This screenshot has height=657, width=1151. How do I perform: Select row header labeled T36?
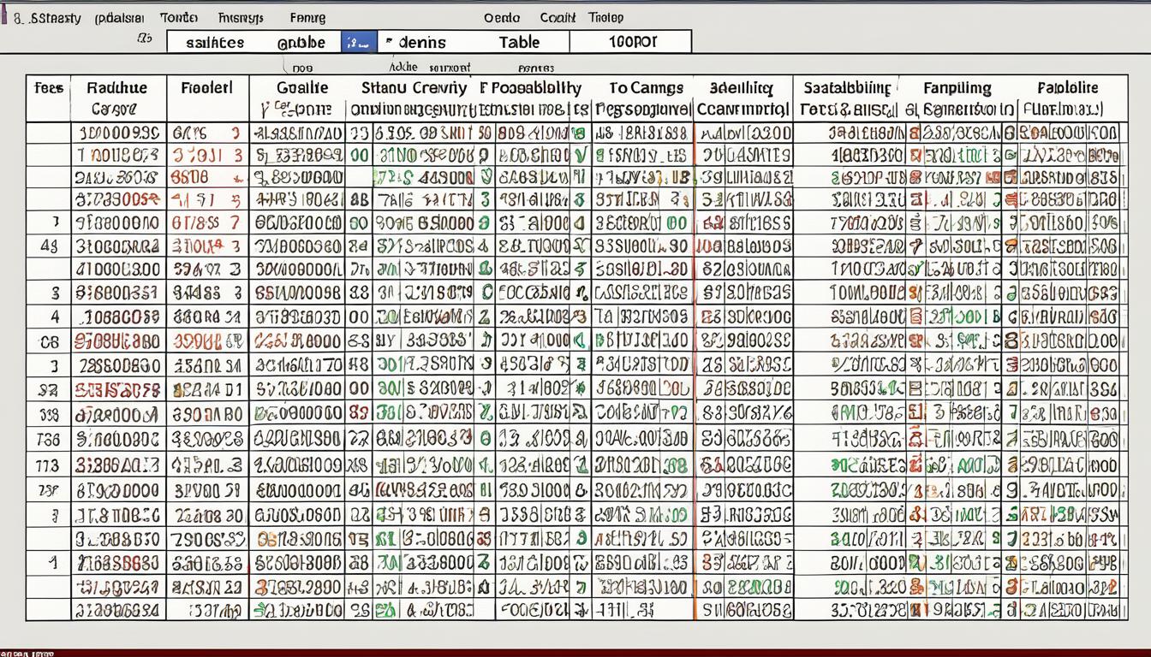[x=48, y=440]
